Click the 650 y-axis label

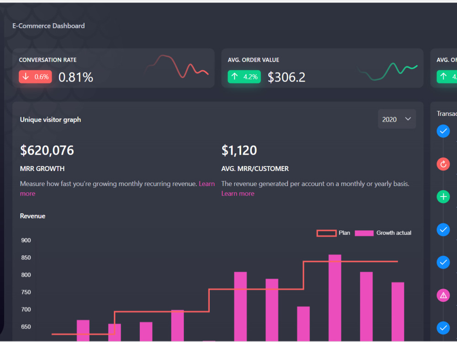26,327
